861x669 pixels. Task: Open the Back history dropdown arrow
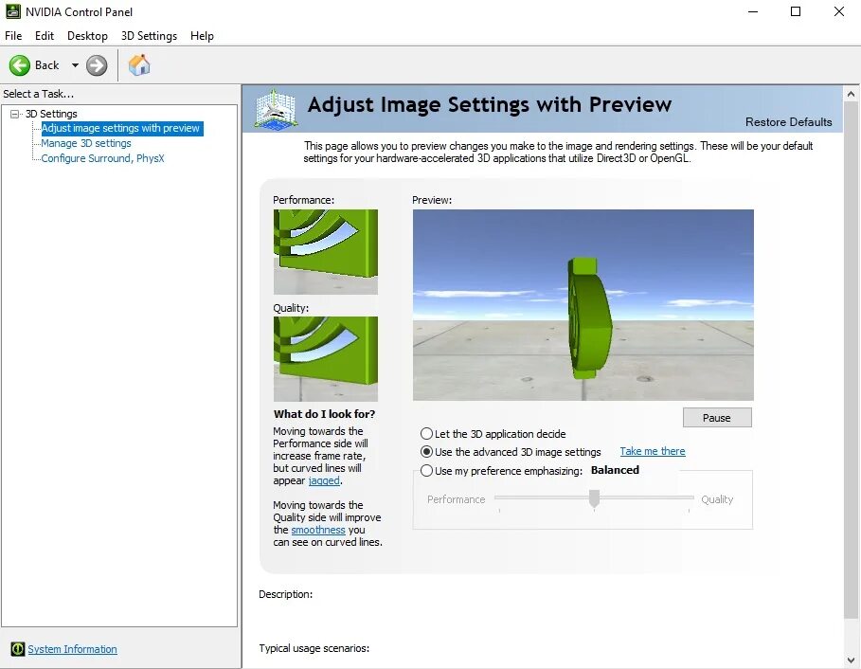coord(75,65)
